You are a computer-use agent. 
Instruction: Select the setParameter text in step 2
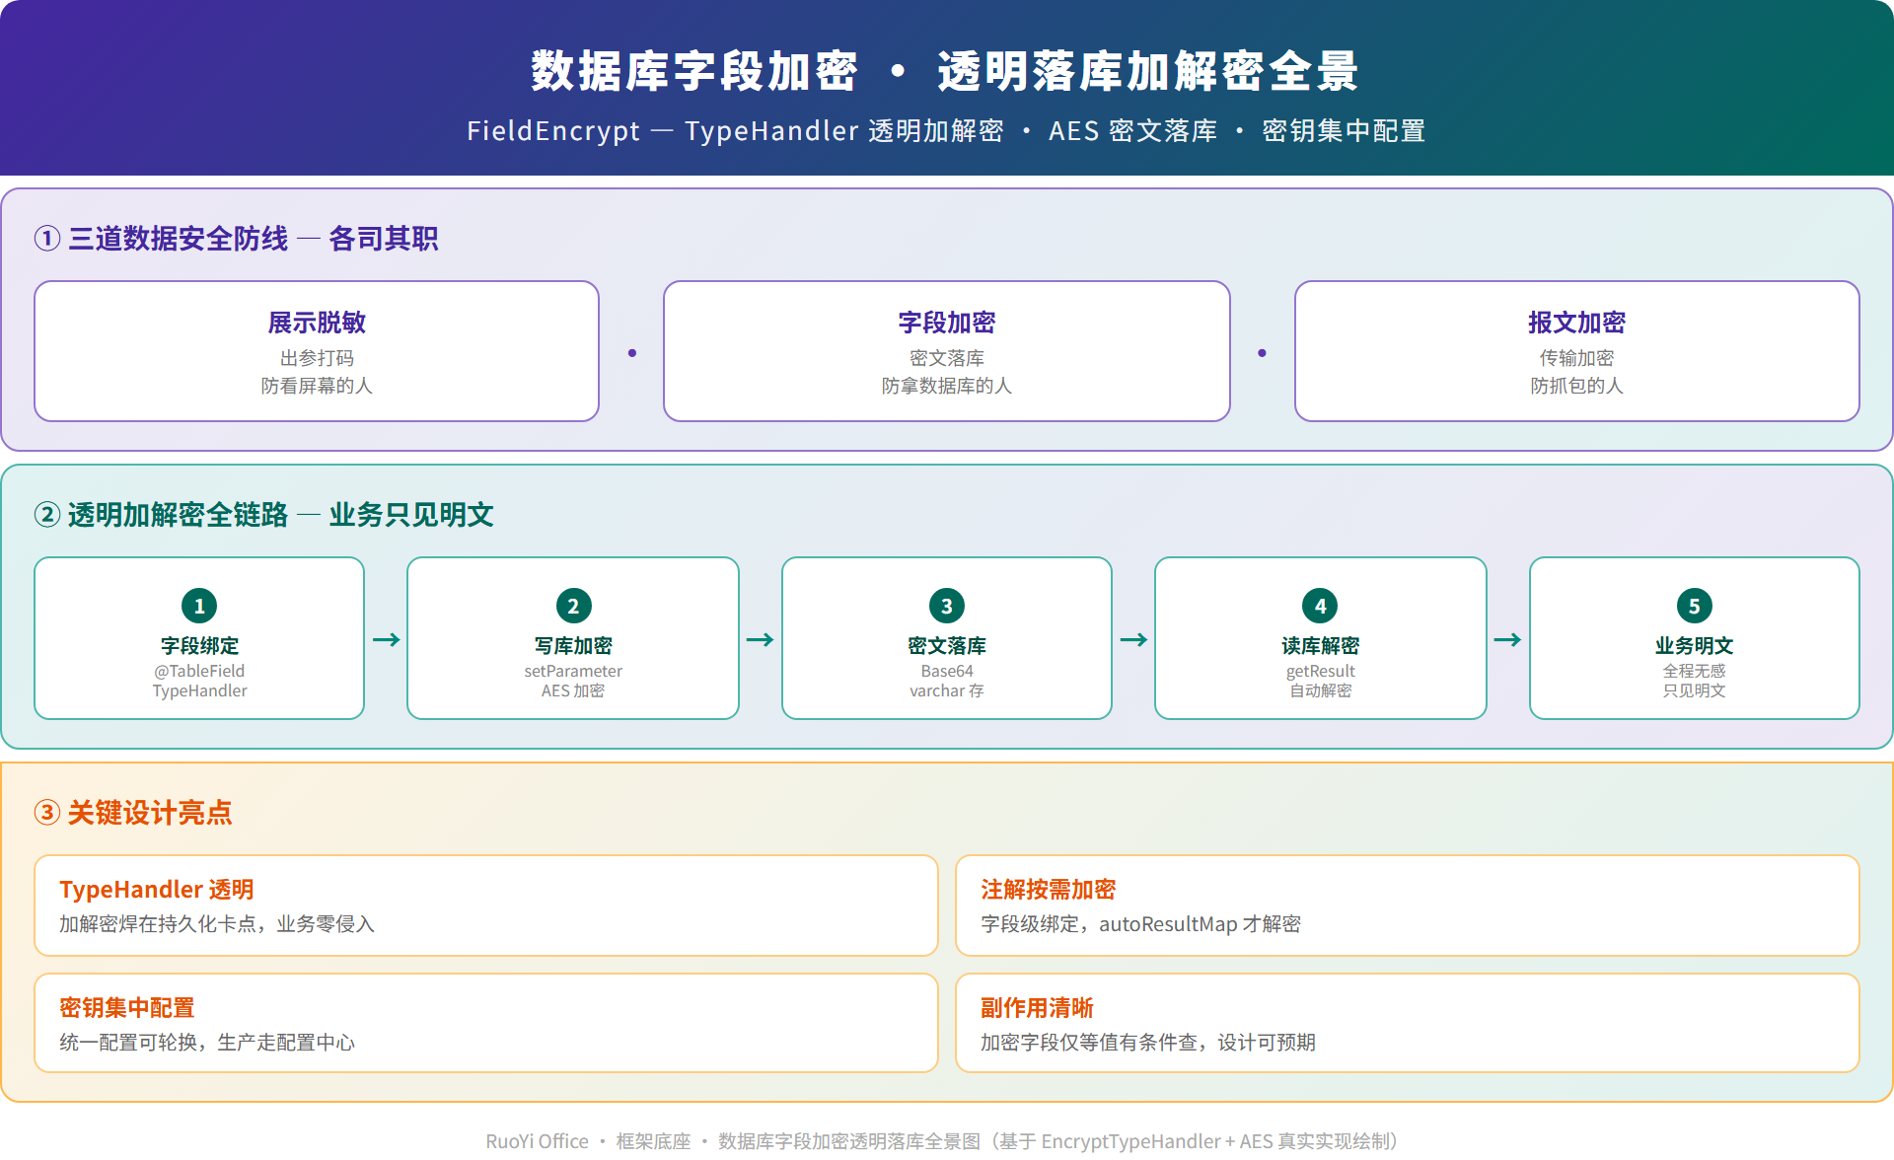[x=573, y=671]
